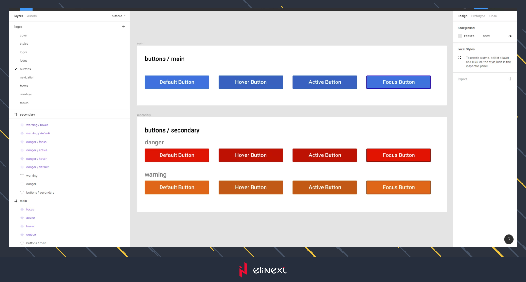Click the Local Styles grid icon
Image resolution: width=526 pixels, height=282 pixels.
[x=459, y=58]
